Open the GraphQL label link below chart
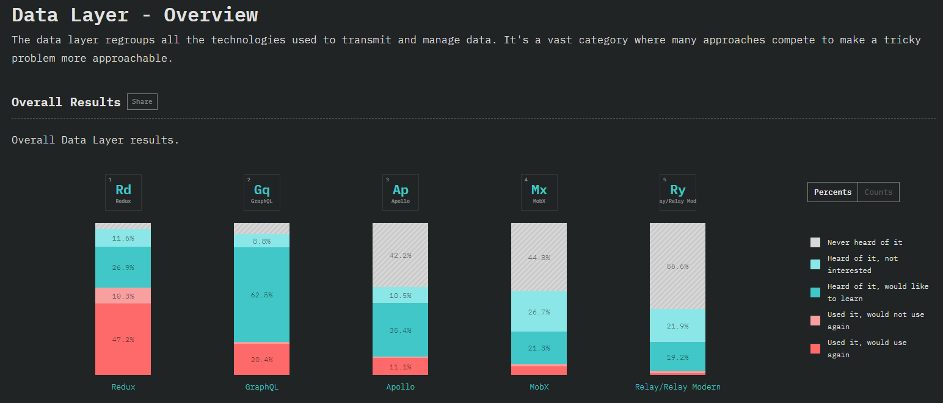Image resolution: width=943 pixels, height=403 pixels. click(x=262, y=387)
